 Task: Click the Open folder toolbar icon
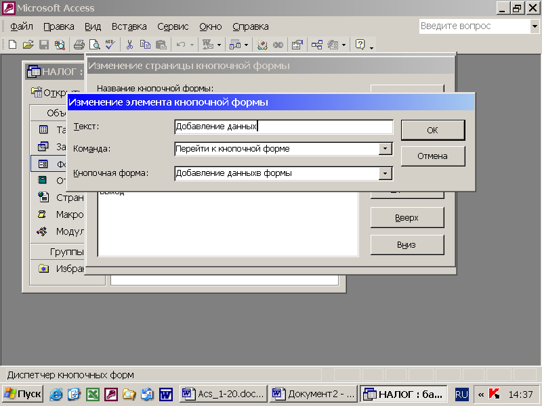tap(28, 45)
